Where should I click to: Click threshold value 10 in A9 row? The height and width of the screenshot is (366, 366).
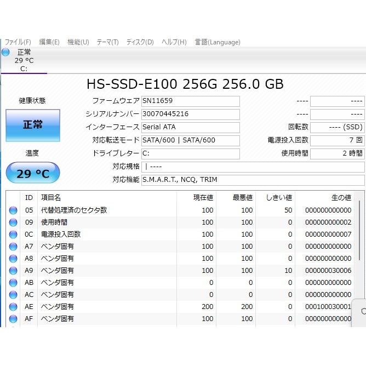288,271
